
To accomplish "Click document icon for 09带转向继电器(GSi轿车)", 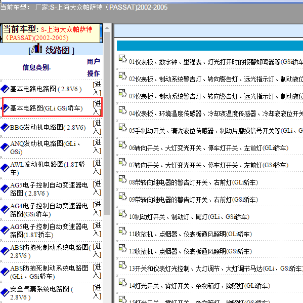I will click(123, 197).
